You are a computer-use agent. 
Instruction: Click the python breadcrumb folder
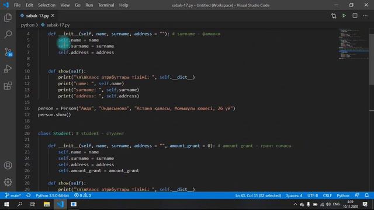pos(27,25)
